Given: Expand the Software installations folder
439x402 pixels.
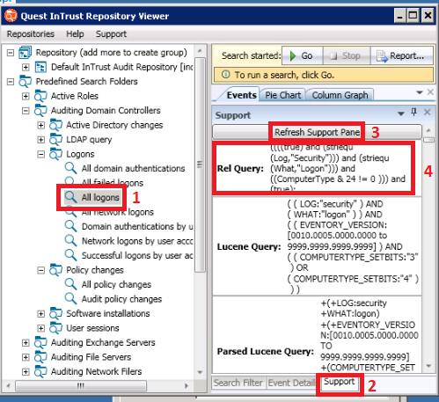Looking at the screenshot, I should point(41,313).
